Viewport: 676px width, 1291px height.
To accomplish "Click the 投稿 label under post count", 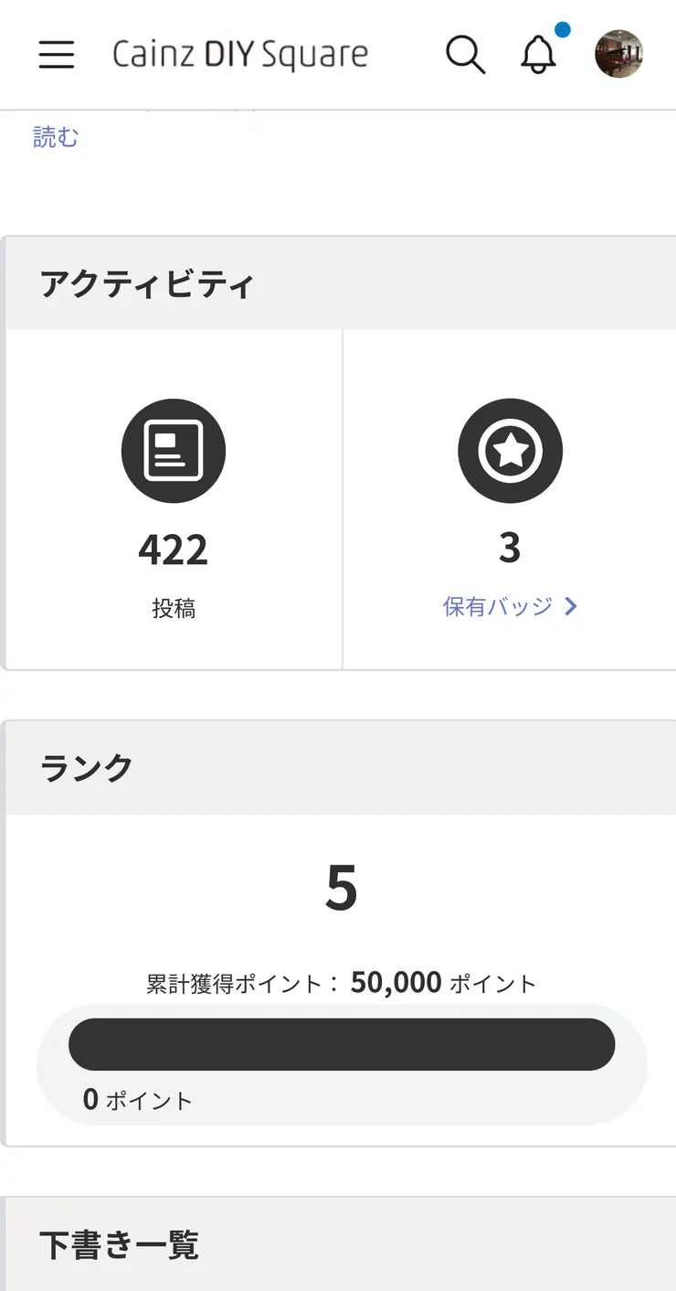I will point(174,609).
